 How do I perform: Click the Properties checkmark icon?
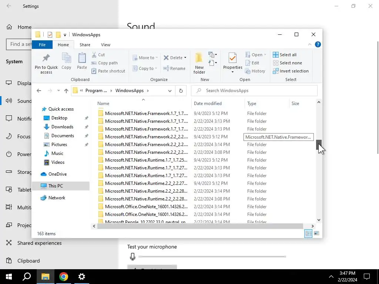coord(232,58)
